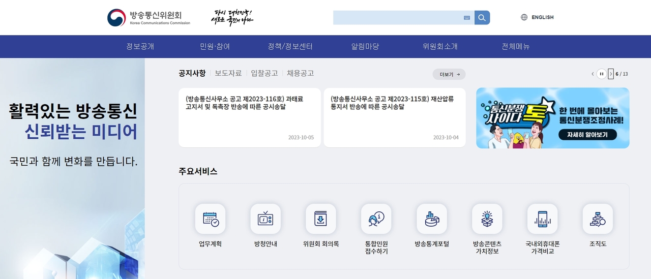Viewport: 651px width, 279px height.
Task: Click the 더보기 button for notices
Action: [x=449, y=74]
